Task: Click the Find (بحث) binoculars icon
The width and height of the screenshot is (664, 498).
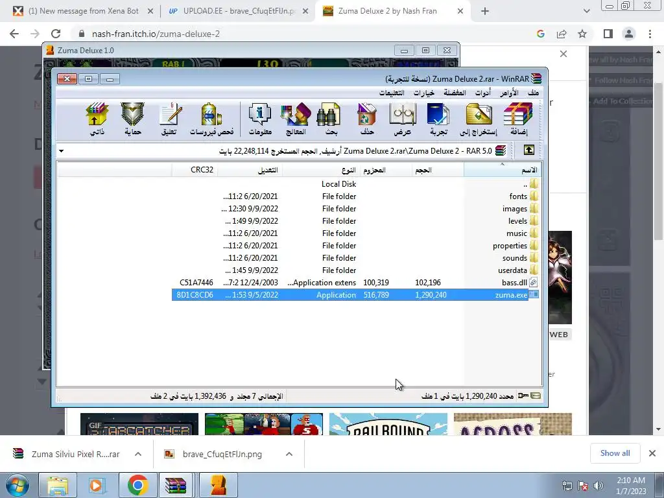Action: (x=330, y=119)
